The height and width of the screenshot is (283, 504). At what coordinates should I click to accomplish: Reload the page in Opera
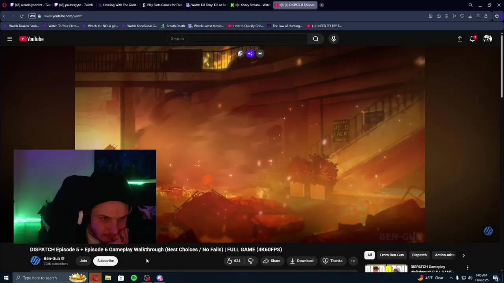(22, 16)
